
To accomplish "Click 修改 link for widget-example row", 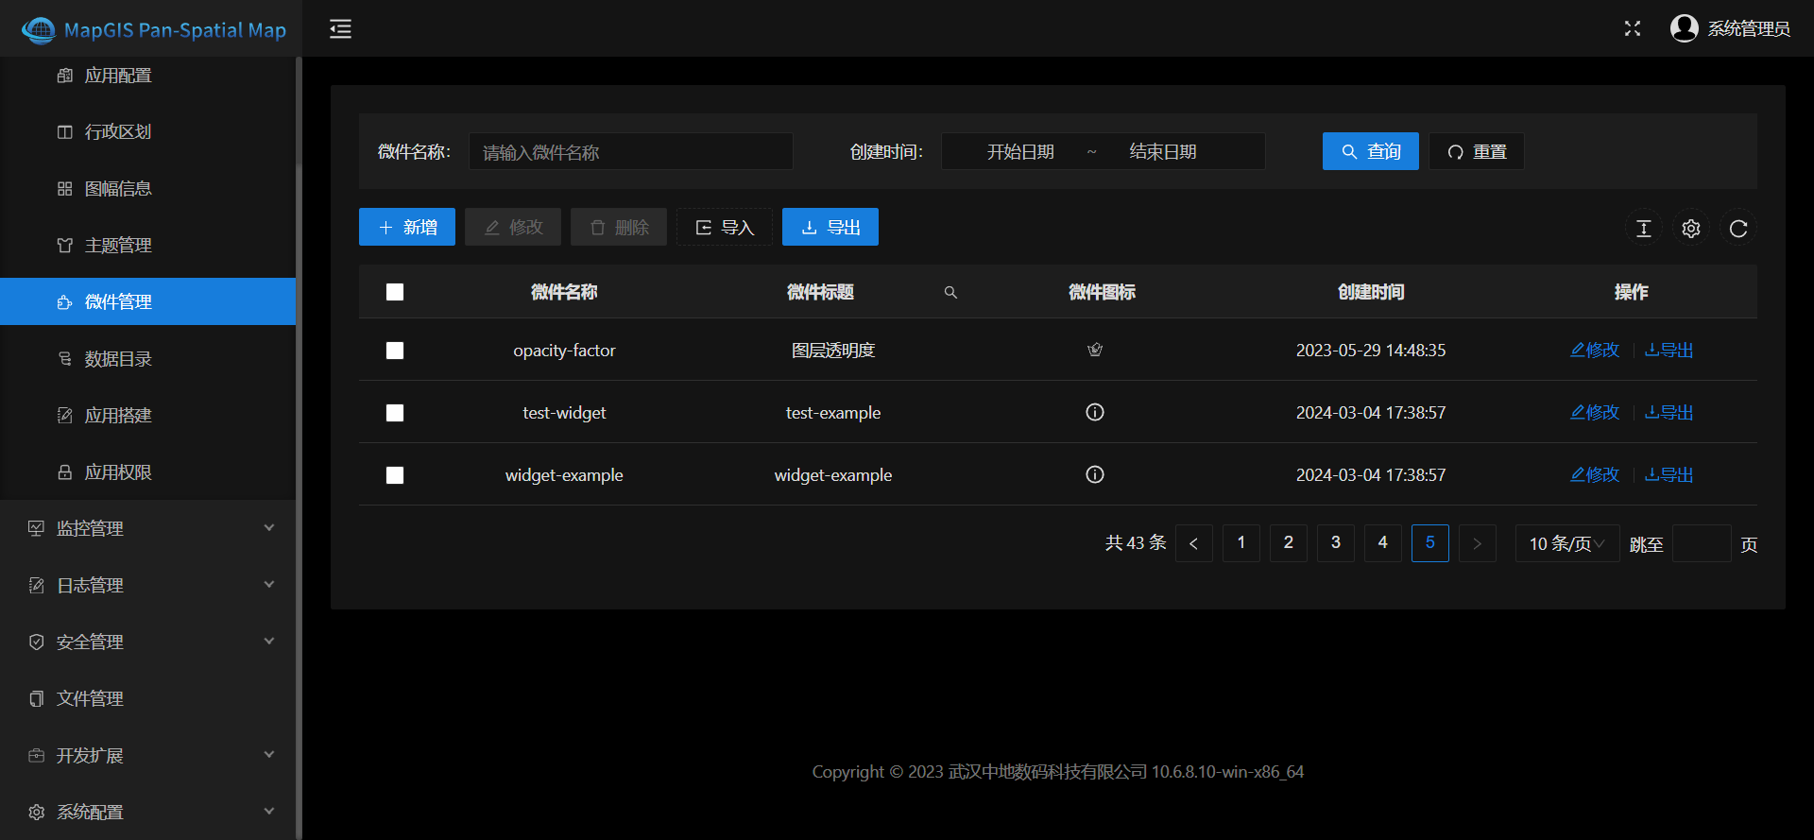I will pos(1595,474).
